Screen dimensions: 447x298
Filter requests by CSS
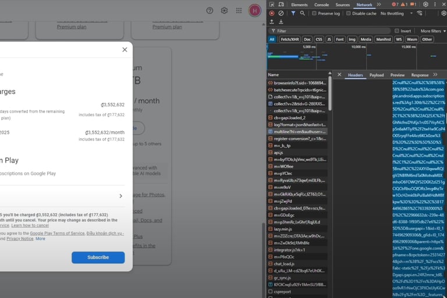pos(319,40)
